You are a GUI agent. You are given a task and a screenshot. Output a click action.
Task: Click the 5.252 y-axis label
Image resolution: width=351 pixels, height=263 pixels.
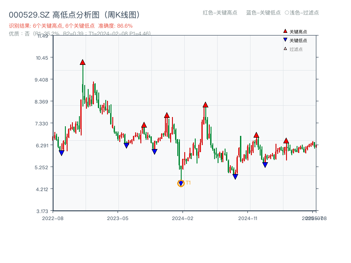point(41,167)
